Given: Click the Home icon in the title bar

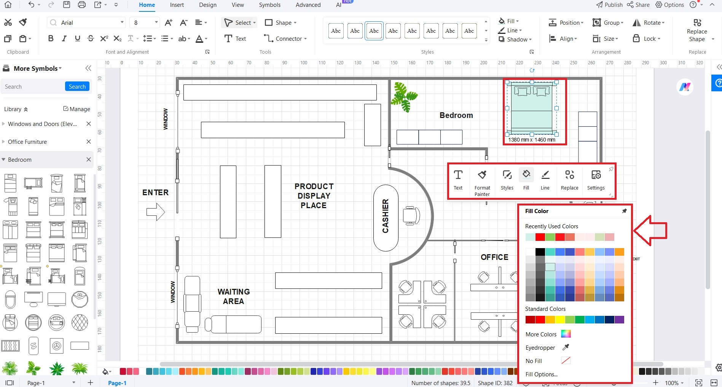Looking at the screenshot, I should coord(8,5).
